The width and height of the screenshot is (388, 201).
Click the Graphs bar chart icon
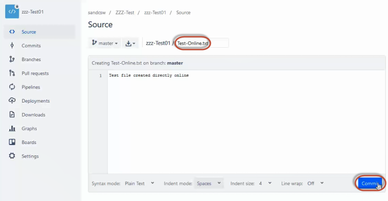tap(12, 128)
